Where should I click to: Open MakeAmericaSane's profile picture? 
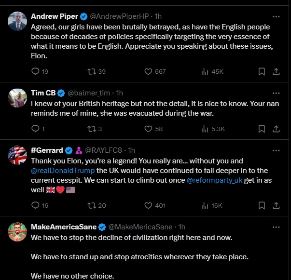click(x=17, y=232)
